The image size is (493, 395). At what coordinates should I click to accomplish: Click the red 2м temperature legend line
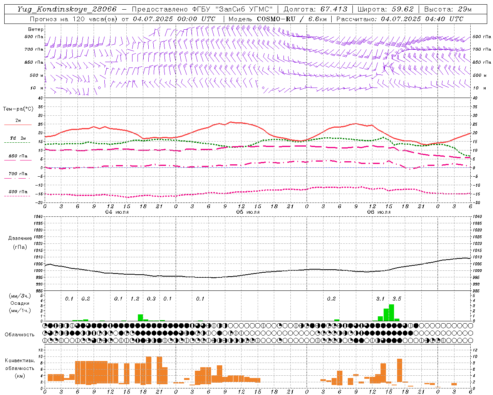point(18,125)
